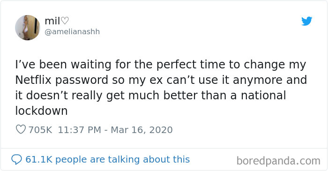This screenshot has height=171, width=328.
Task: Click the first line of the tweet
Action: 161,65
